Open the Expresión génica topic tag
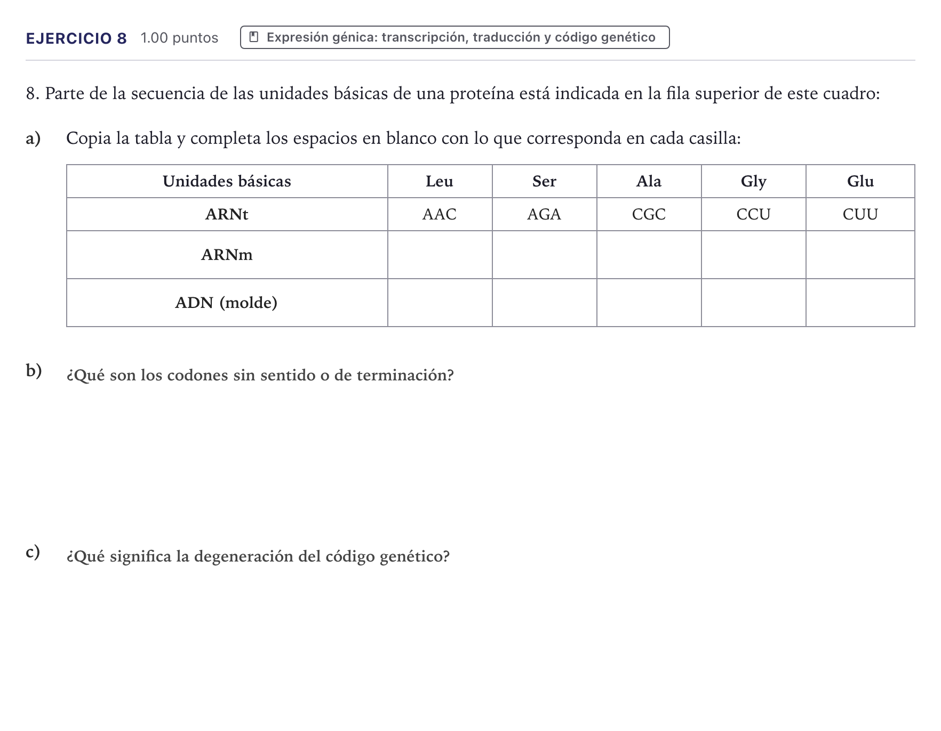This screenshot has width=941, height=731. click(455, 37)
